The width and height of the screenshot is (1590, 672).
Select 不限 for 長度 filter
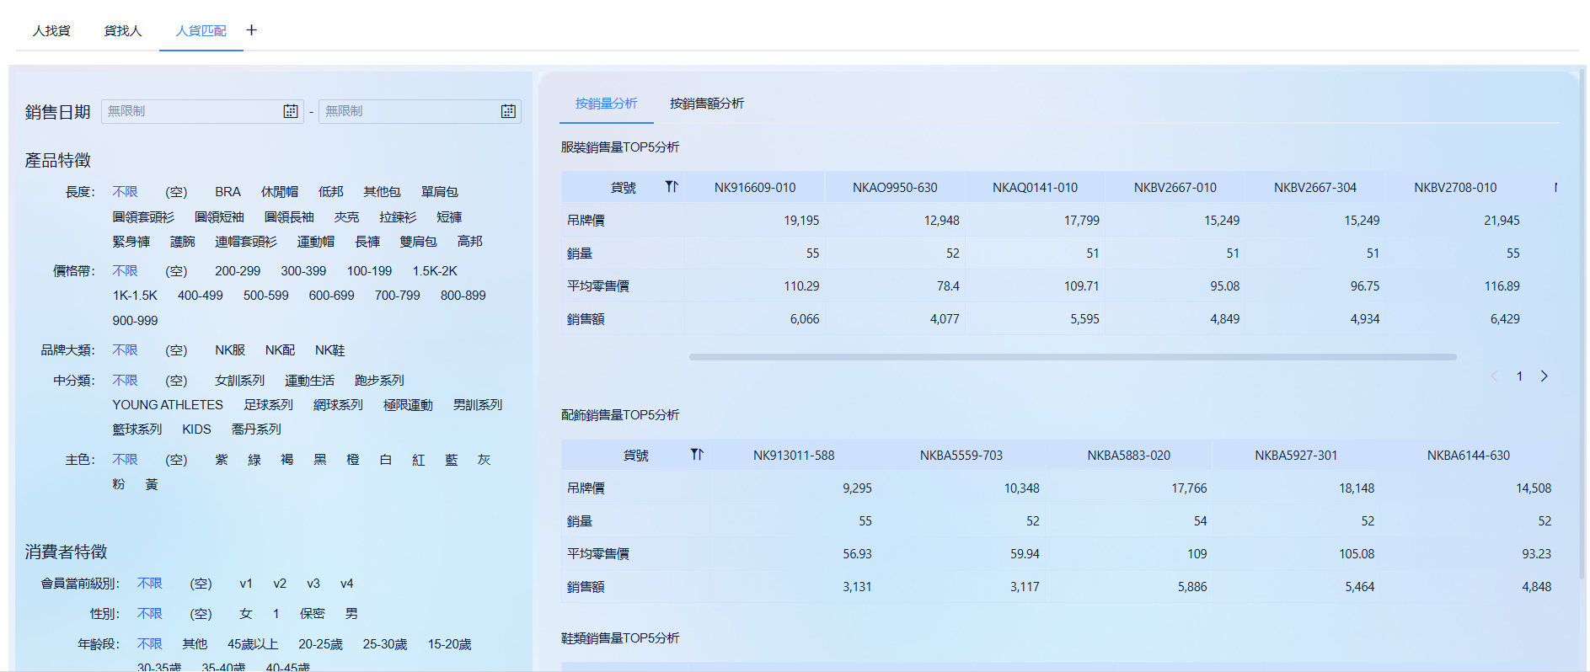click(125, 192)
